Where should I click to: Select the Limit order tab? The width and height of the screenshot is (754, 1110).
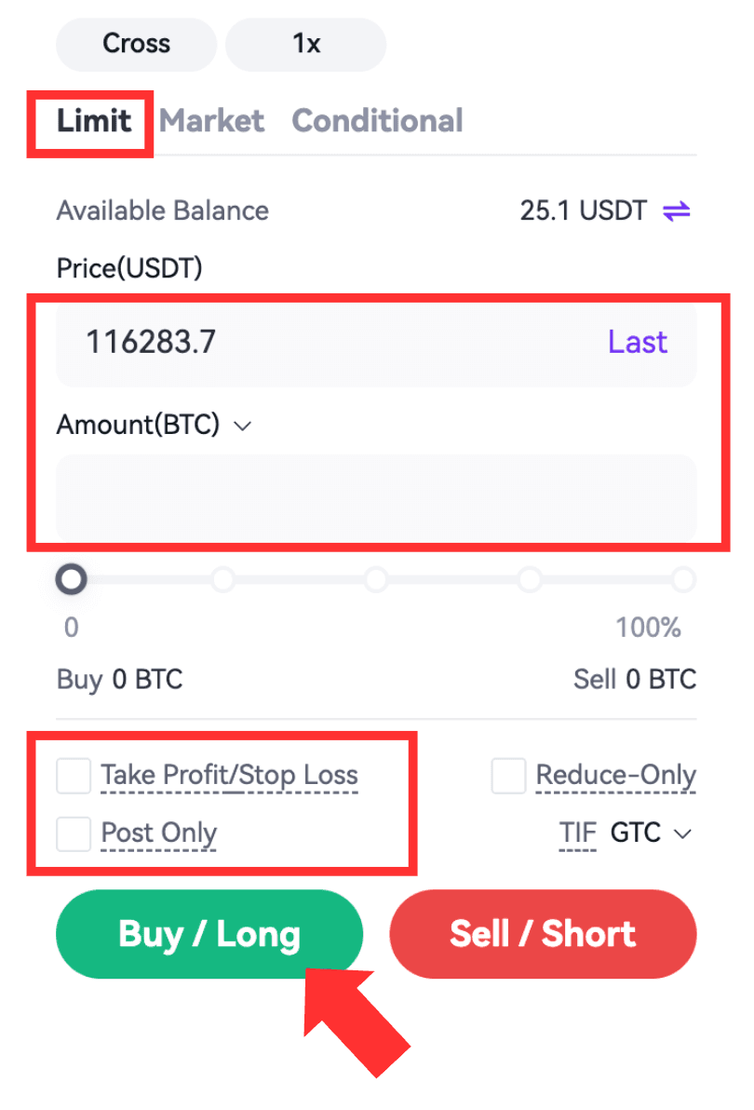93,121
